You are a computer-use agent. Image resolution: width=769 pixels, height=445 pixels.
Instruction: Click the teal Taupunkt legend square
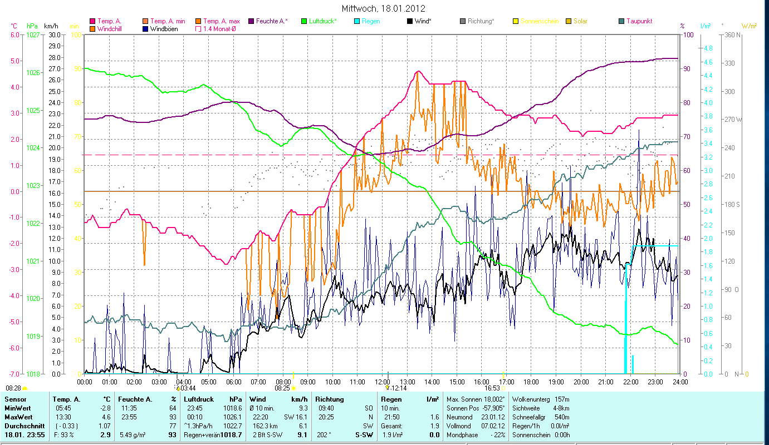pos(622,21)
